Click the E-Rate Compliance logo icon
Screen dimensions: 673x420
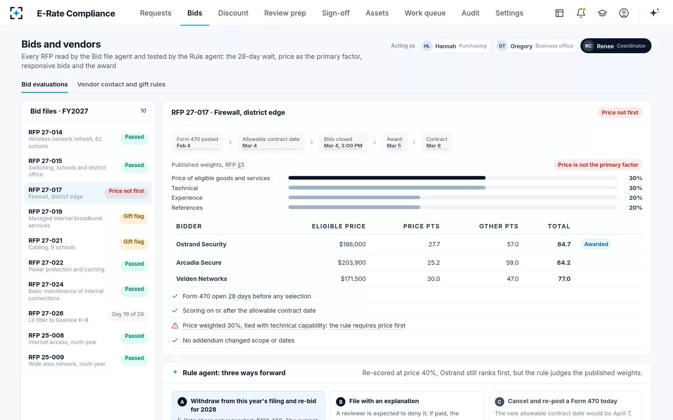click(x=16, y=13)
